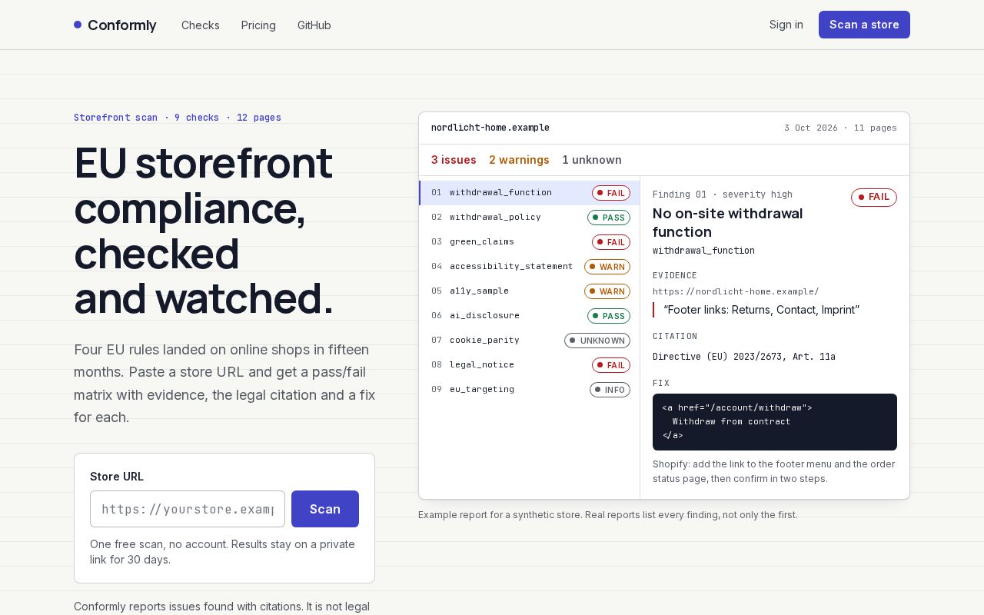Select the eu_targeting row
The width and height of the screenshot is (984, 615).
pos(529,390)
